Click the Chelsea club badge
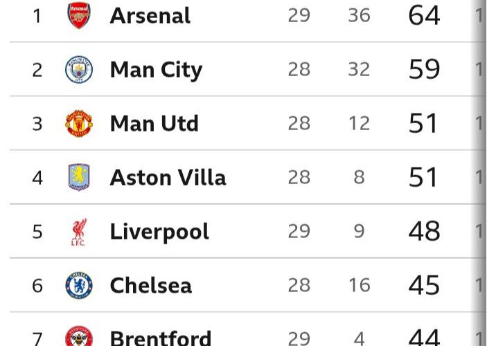496x346 pixels. [x=78, y=285]
